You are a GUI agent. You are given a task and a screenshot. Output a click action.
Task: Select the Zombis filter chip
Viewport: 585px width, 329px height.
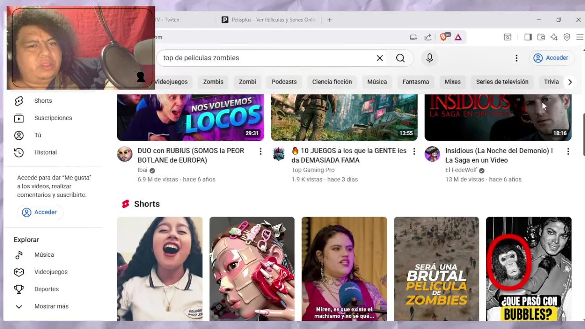tap(213, 82)
